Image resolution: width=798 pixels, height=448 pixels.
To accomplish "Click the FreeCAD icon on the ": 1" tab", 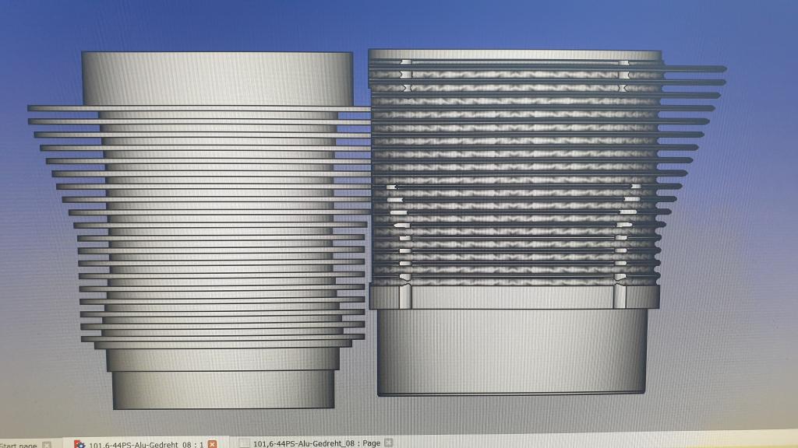I will (79, 444).
